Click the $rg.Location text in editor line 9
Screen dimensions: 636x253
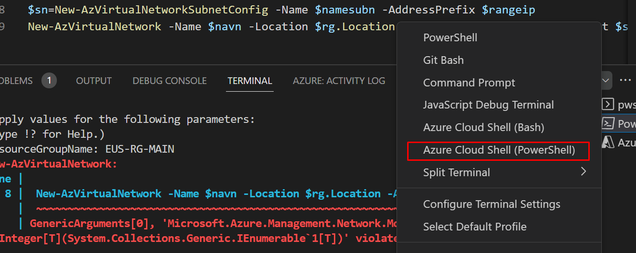pyautogui.click(x=355, y=26)
